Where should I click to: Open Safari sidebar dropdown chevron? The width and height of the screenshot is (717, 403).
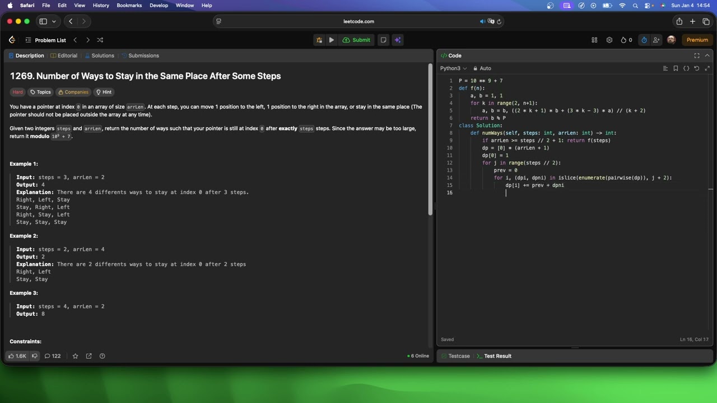coord(54,21)
